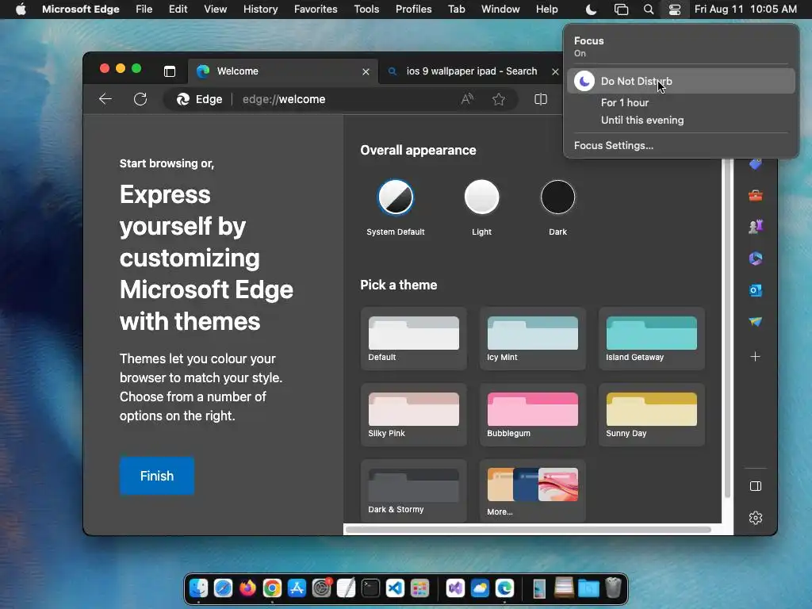The image size is (812, 609).
Task: Launch Safari from the dock
Action: pyautogui.click(x=223, y=588)
